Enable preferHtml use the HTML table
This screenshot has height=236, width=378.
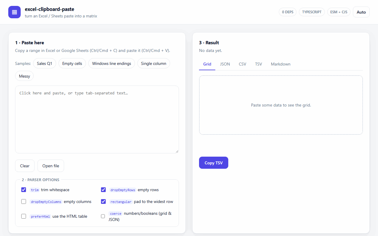tap(24, 216)
